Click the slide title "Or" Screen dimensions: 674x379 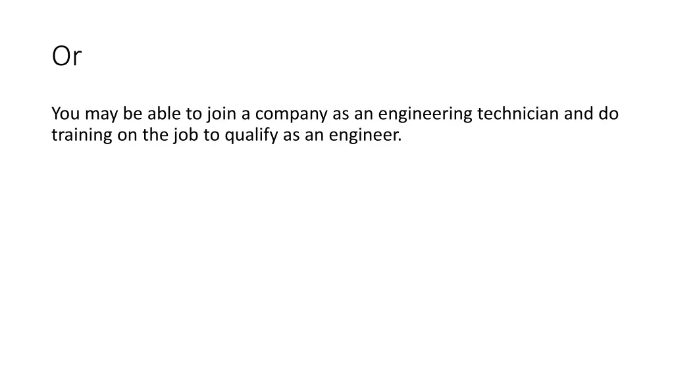pyautogui.click(x=66, y=56)
